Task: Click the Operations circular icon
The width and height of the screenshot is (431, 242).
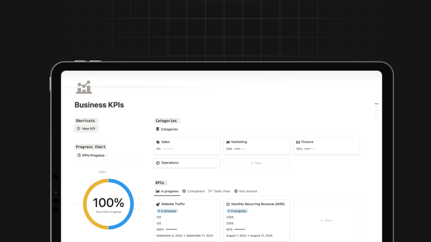Action: point(158,163)
